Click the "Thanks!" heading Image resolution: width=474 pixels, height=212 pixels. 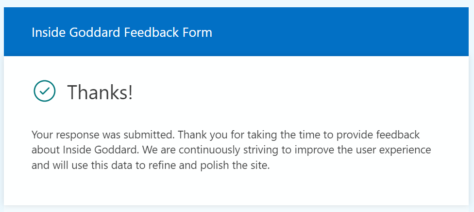[x=100, y=92]
